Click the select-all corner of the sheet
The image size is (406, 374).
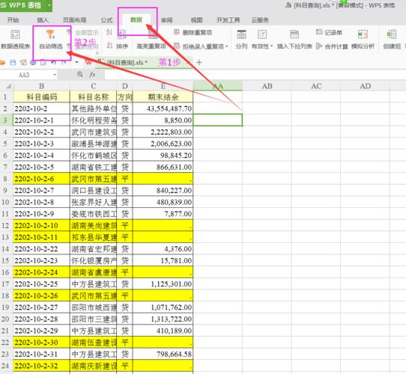(7, 86)
